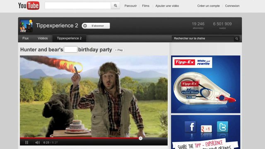The image size is (265, 149).
Task: Click the Tippexperience 2 channel title
Action: pos(57,26)
